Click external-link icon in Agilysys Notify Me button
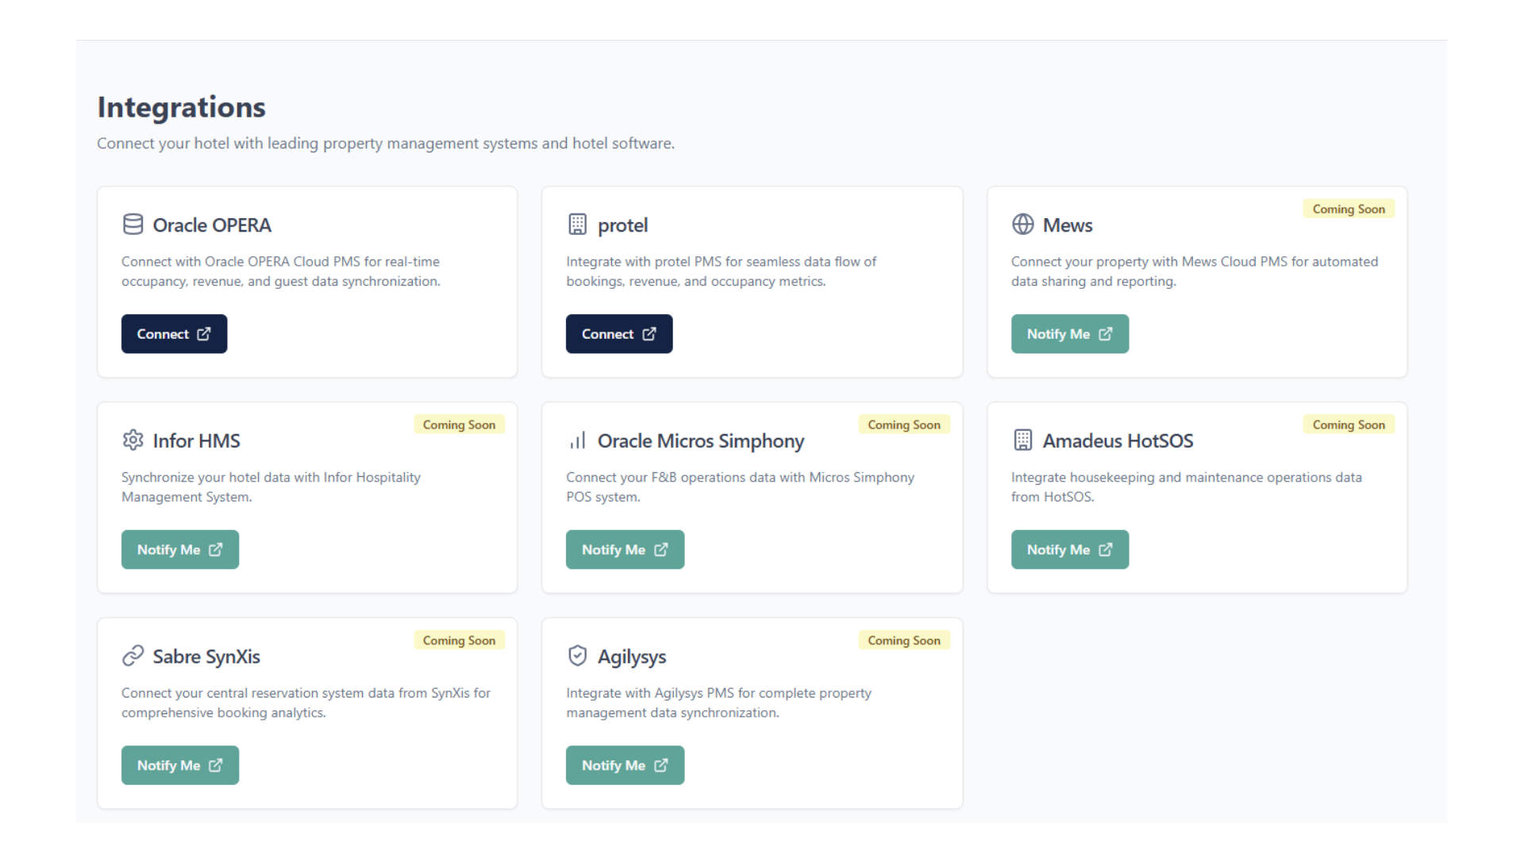1524x857 pixels. 661,765
